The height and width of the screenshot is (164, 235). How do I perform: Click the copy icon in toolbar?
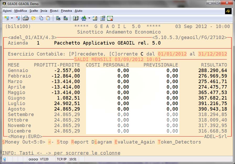click(41, 18)
